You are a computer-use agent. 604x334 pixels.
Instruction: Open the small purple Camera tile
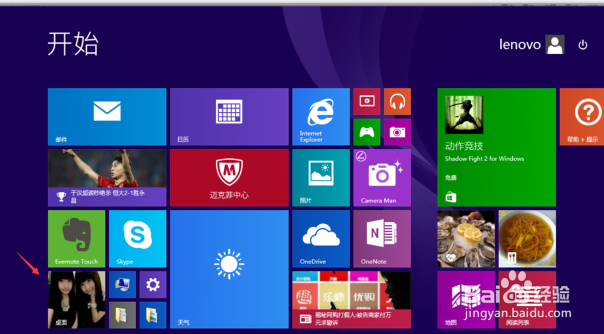[x=397, y=132]
